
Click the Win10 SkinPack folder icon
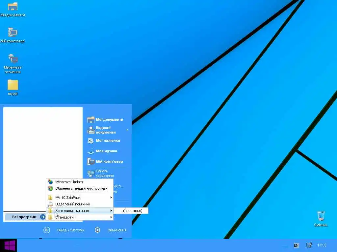(50, 197)
